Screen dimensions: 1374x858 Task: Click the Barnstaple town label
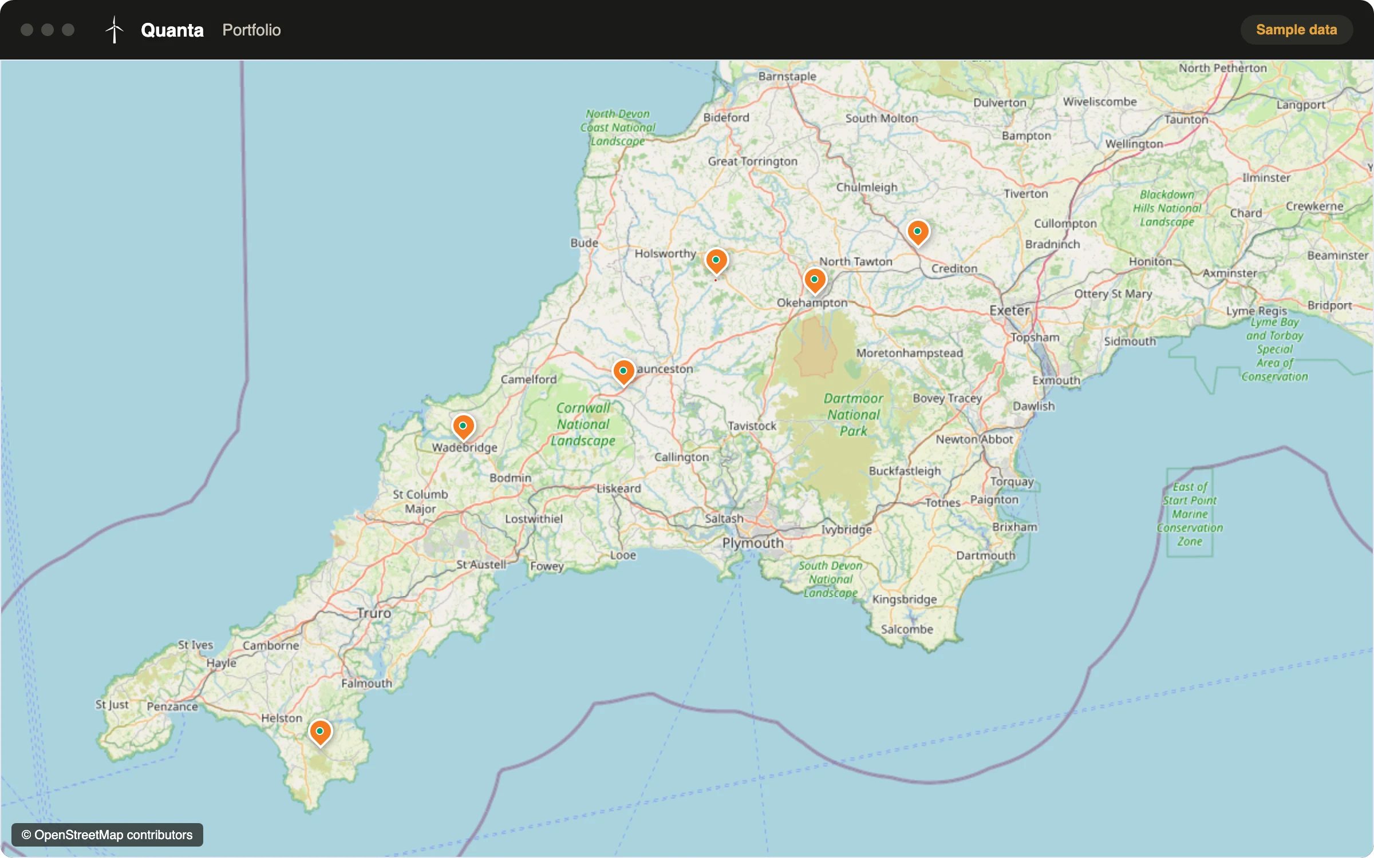787,76
